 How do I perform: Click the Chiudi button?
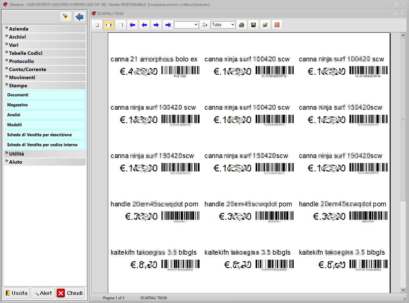(x=70, y=293)
